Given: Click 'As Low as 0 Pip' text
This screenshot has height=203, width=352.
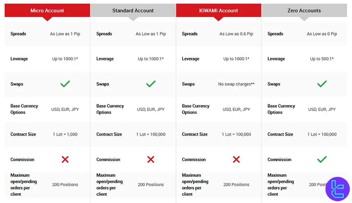Looking at the screenshot, I should point(322,34).
